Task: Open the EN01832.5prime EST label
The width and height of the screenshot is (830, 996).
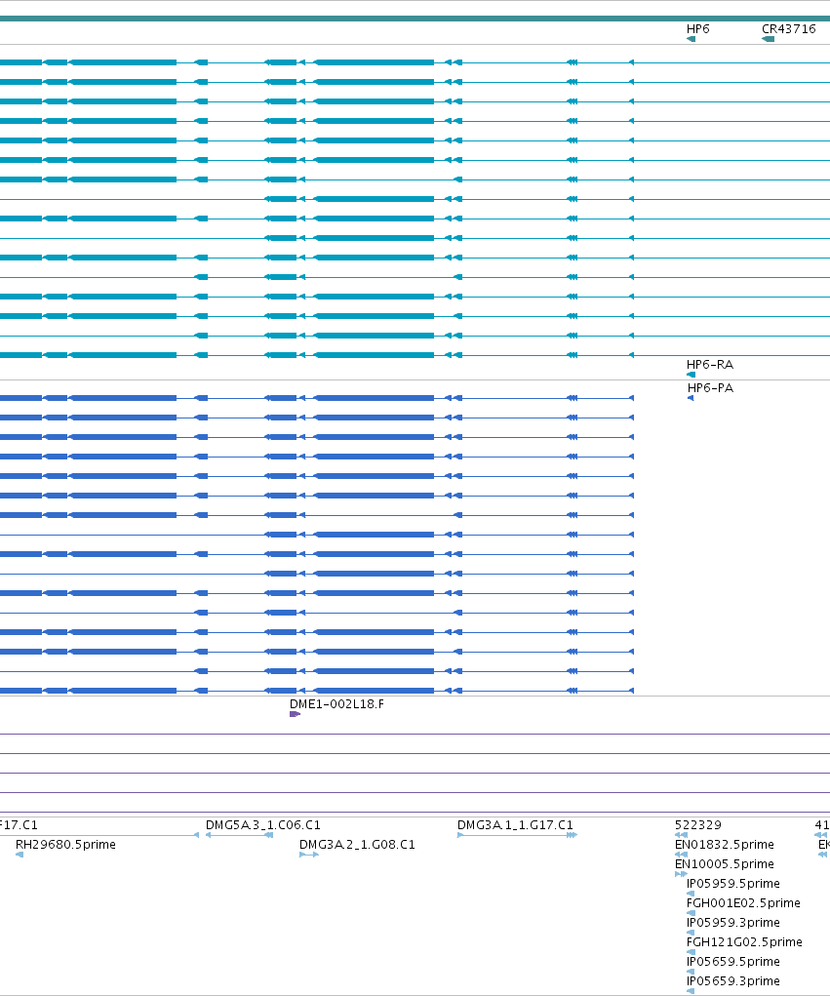Action: click(725, 845)
